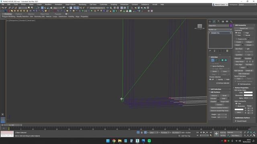Click the Set Key large plus button
This screenshot has width=257, height=144.
coord(216,134)
